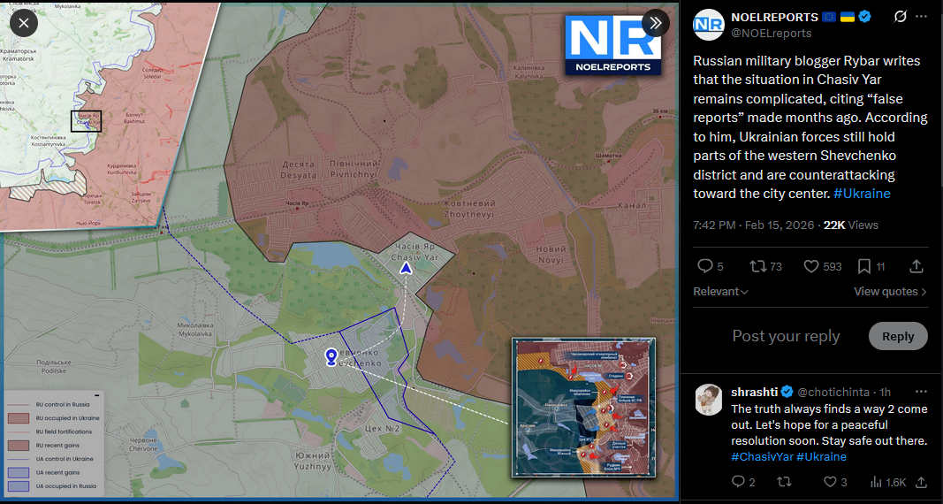Screen dimensions: 943x504
Task: Open @NOELreports handle link
Action: (771, 33)
